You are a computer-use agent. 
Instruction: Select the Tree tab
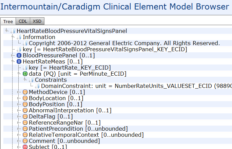coord(8,21)
